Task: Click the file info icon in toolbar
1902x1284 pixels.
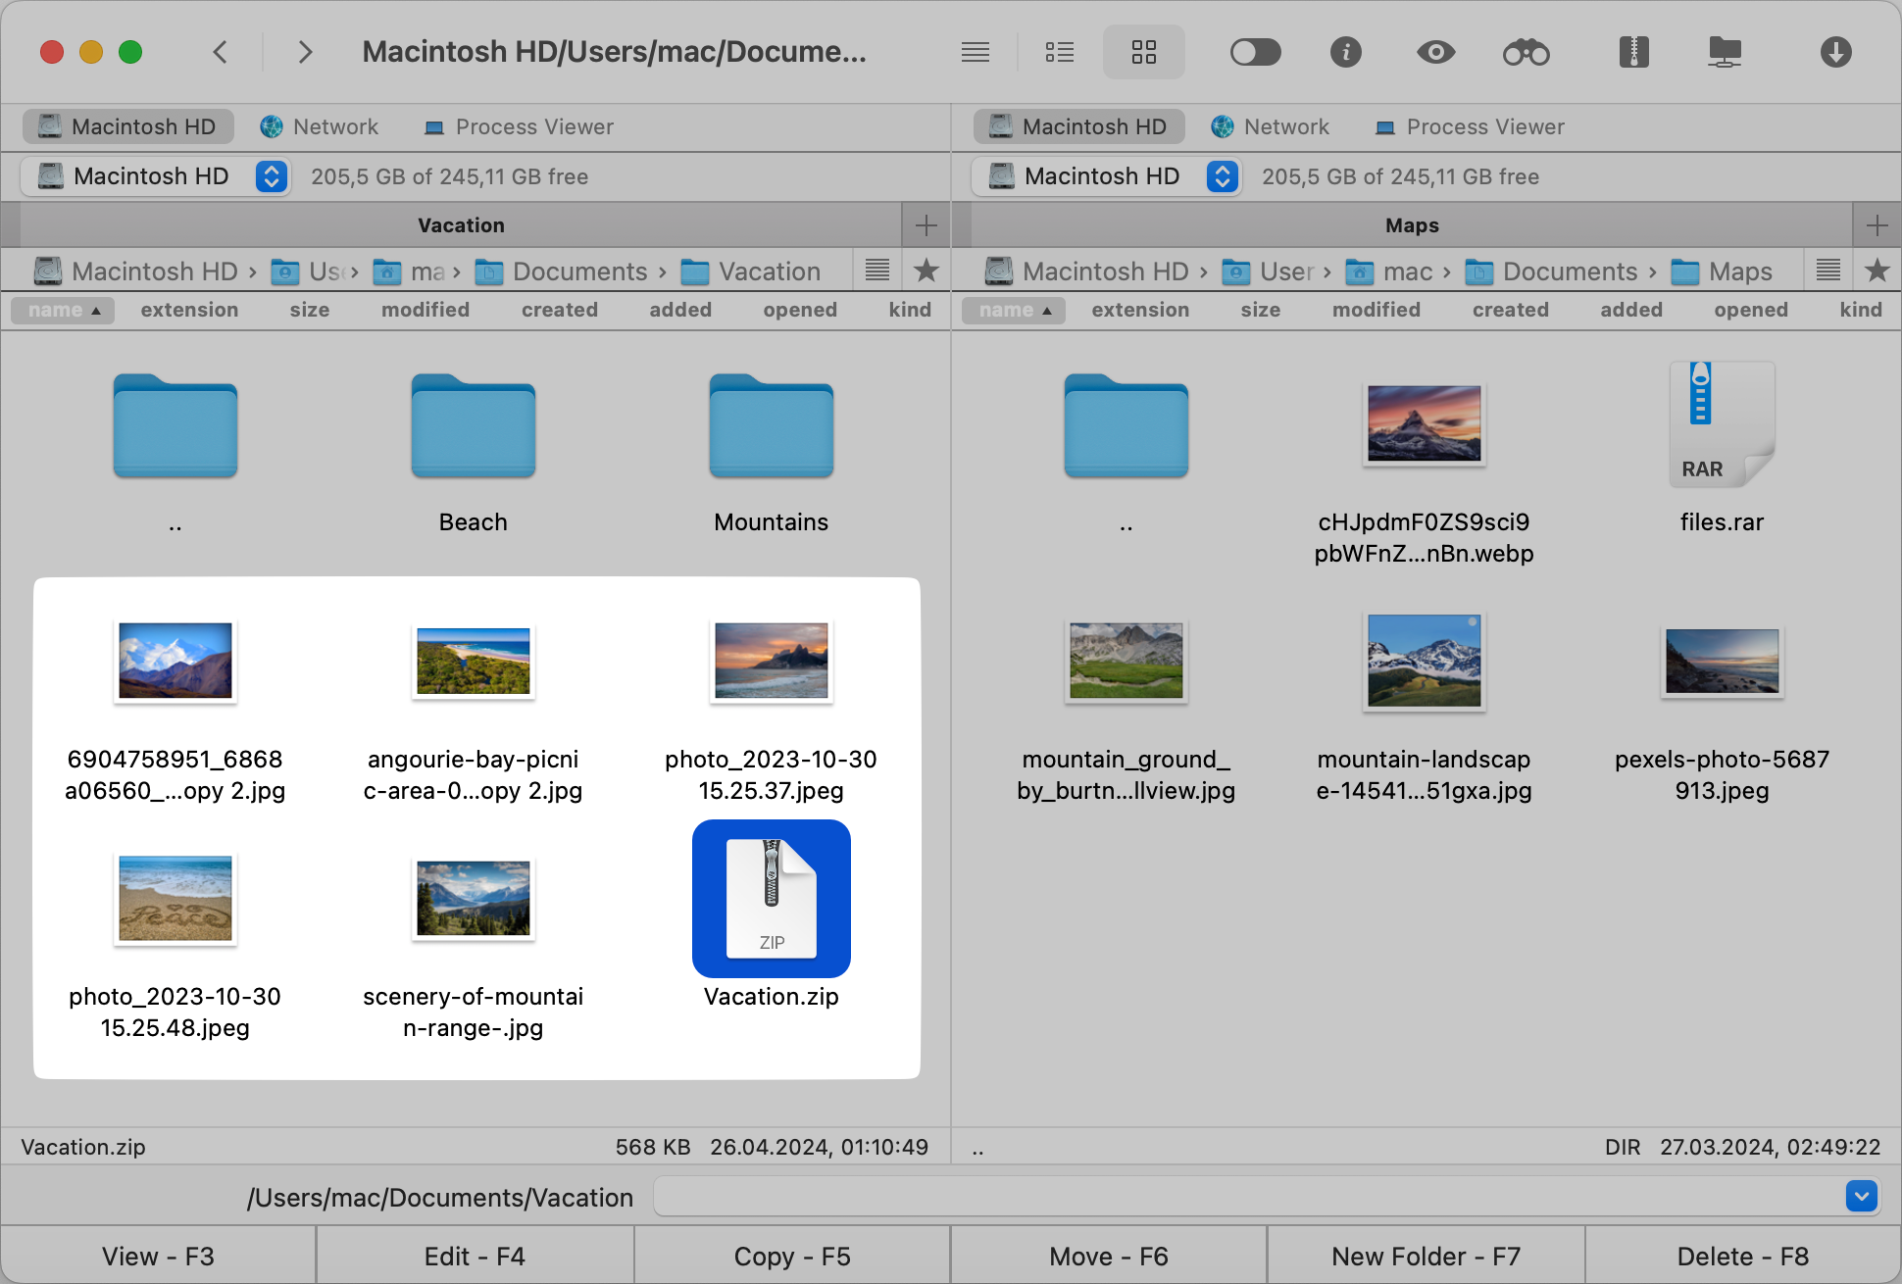Action: click(x=1346, y=52)
